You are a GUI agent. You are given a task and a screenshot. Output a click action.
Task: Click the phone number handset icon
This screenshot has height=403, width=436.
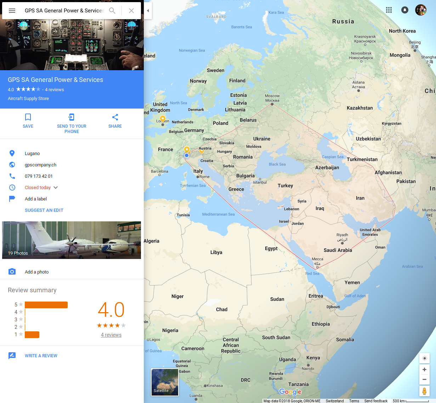coord(12,176)
